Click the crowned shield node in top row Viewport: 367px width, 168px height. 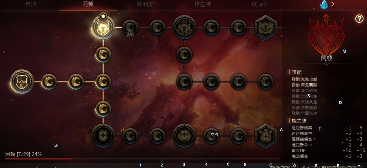pyautogui.click(x=184, y=27)
